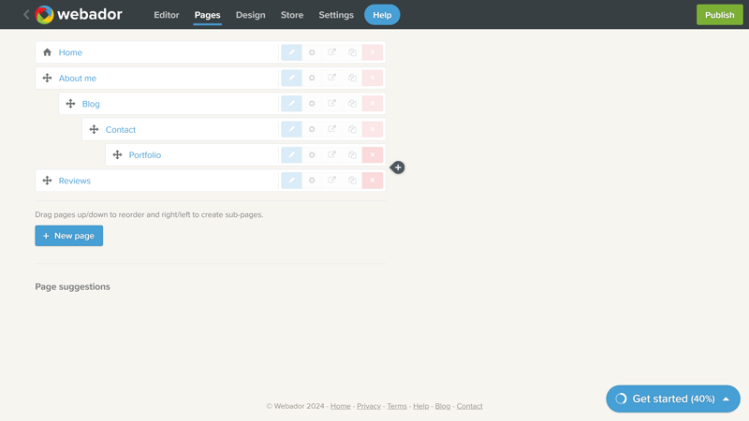
Task: Edit the Portfolio page pencil icon
Action: (x=291, y=155)
